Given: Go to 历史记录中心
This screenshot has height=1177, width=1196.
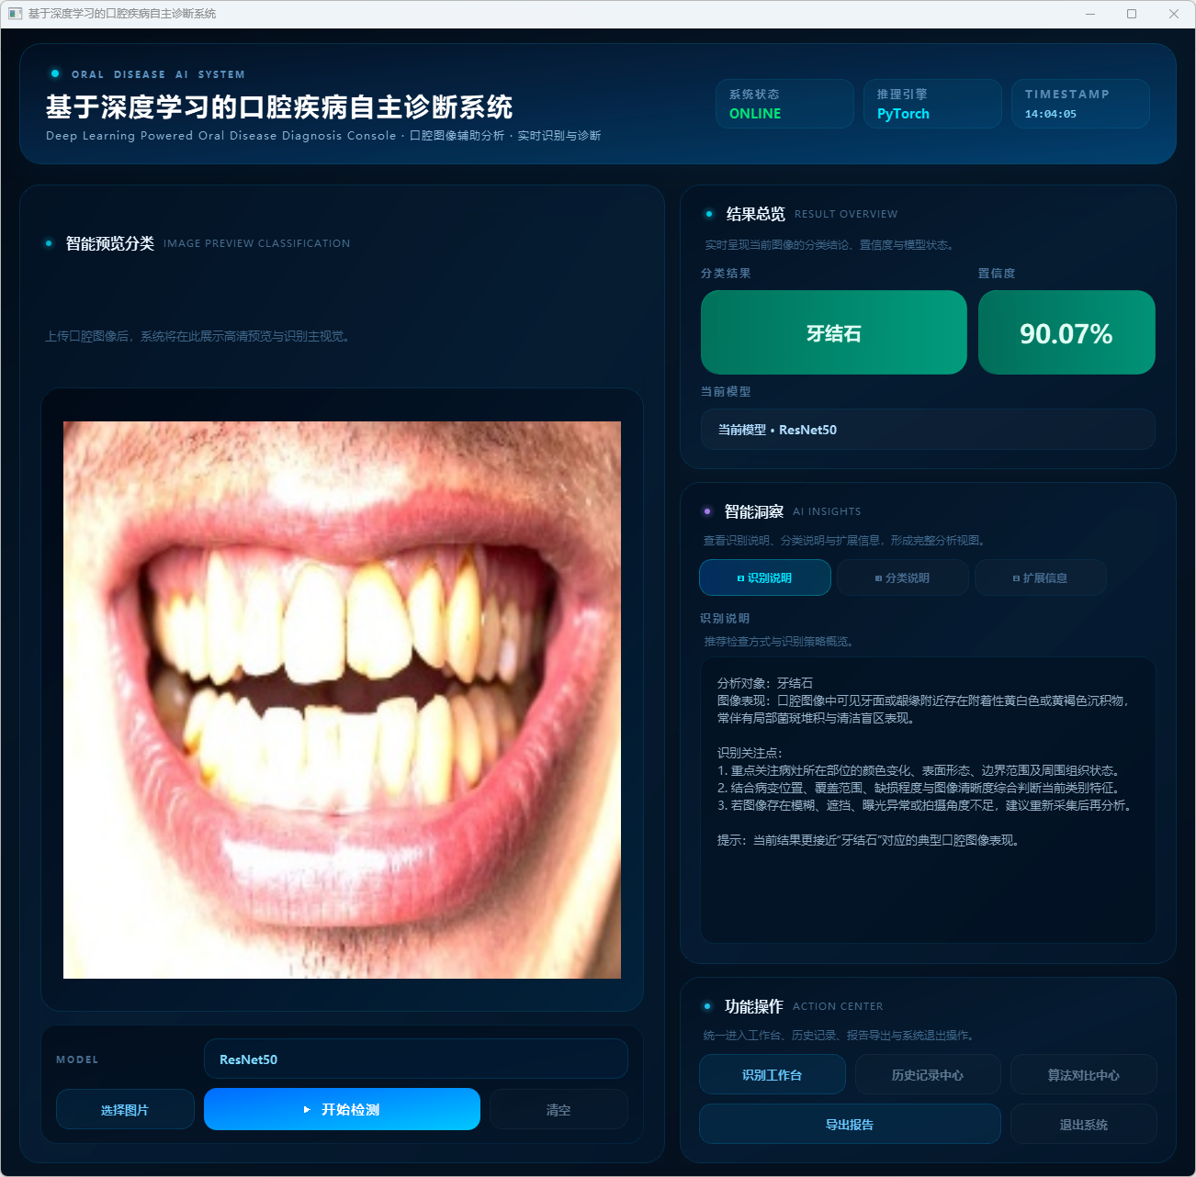Looking at the screenshot, I should coord(927,1075).
